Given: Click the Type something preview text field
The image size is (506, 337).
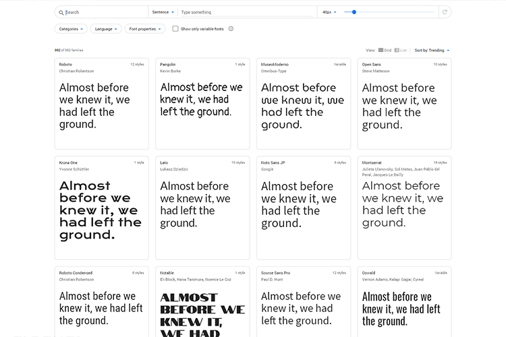Looking at the screenshot, I should 246,12.
